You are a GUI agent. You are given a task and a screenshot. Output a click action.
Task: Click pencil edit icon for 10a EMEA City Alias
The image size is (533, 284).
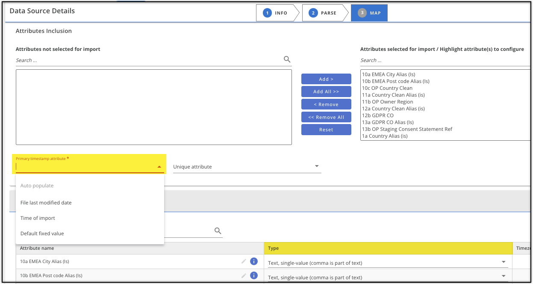[x=244, y=261]
